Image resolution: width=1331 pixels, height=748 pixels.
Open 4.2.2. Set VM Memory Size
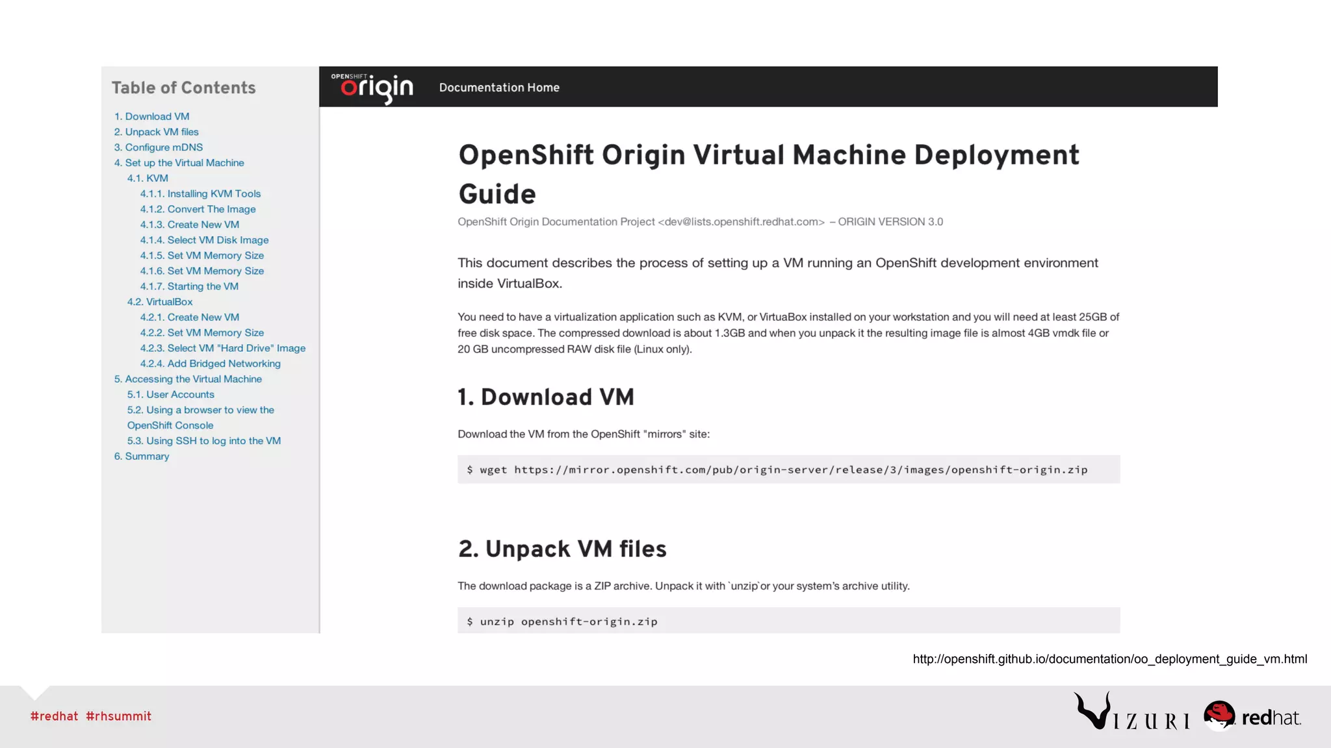click(201, 332)
